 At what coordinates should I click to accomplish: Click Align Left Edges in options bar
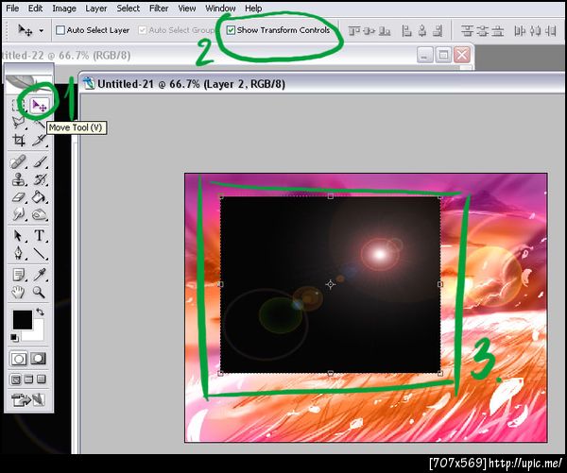click(406, 31)
